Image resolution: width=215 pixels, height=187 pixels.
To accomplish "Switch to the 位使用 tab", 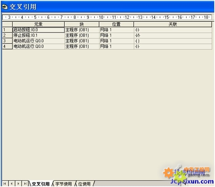I will pyautogui.click(x=84, y=184).
